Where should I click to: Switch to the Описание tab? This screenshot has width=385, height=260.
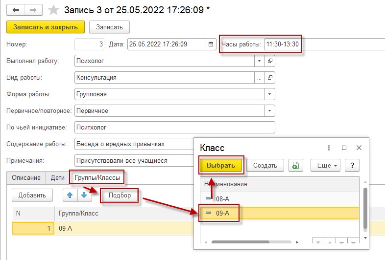[26, 178]
